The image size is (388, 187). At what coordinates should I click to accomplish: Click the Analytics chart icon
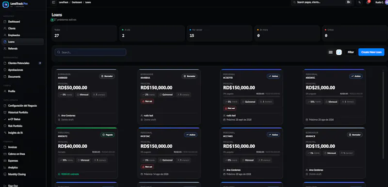pos(5,168)
